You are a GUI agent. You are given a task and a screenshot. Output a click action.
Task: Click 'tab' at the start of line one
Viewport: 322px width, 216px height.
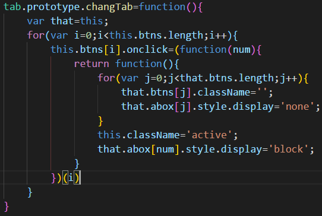(12, 7)
